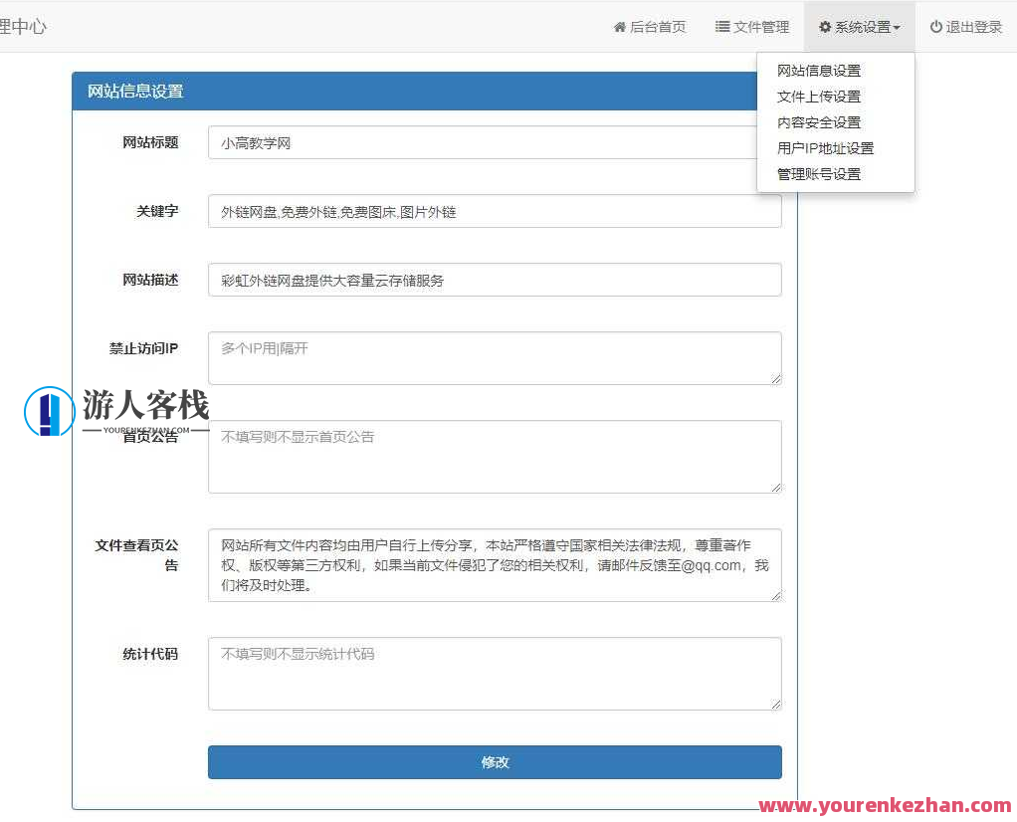
Task: Click the gear icon on 系统设置
Action: pyautogui.click(x=823, y=27)
